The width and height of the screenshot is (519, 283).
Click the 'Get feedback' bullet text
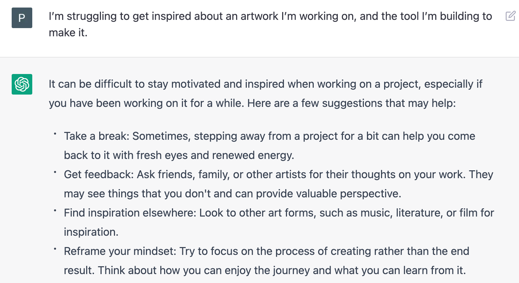[278, 184]
